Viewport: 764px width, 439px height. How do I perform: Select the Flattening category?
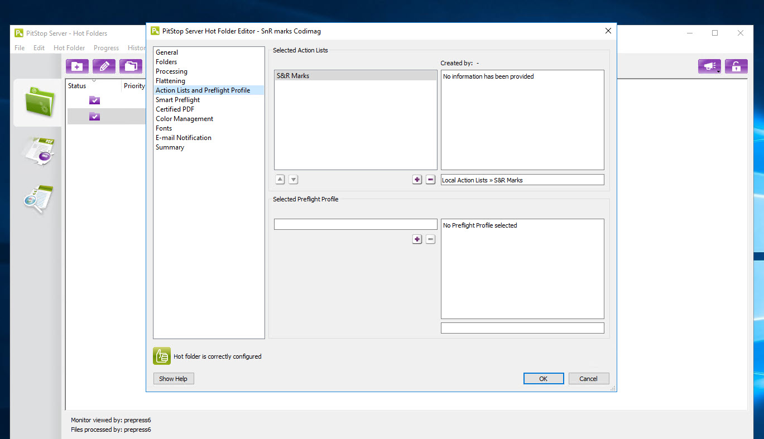[170, 81]
